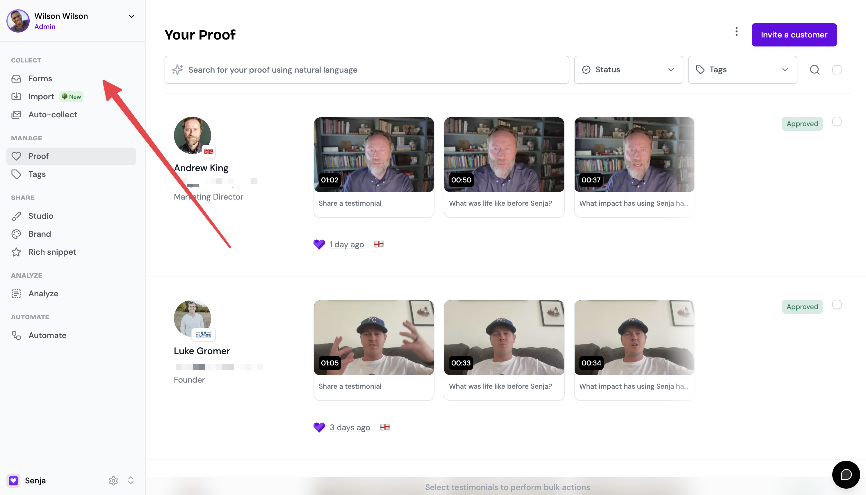This screenshot has height=495, width=866.
Task: Click the Automate workflow icon
Action: pyautogui.click(x=16, y=335)
